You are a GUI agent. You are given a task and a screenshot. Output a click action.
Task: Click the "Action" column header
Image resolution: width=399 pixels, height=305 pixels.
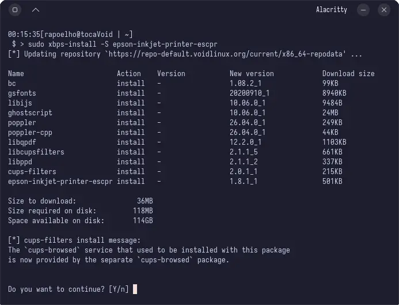[x=129, y=74]
